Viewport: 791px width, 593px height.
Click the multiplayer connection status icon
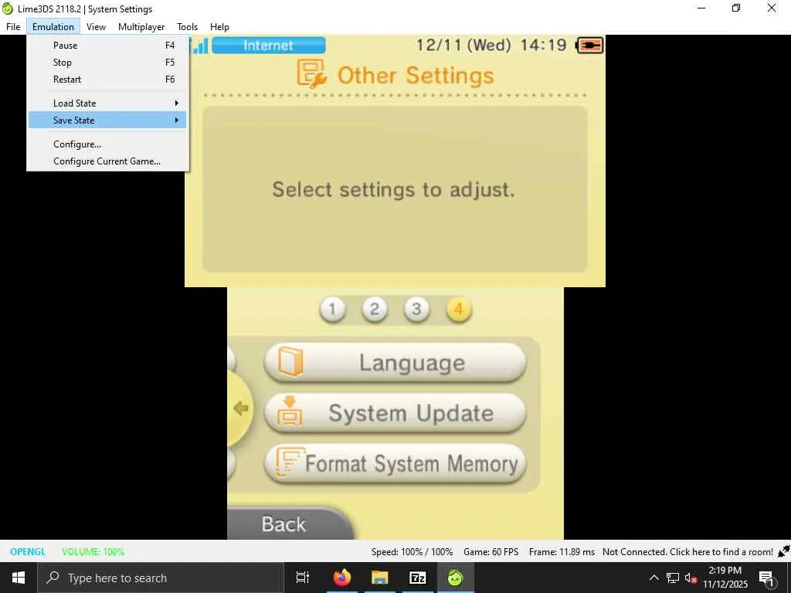tap(783, 551)
